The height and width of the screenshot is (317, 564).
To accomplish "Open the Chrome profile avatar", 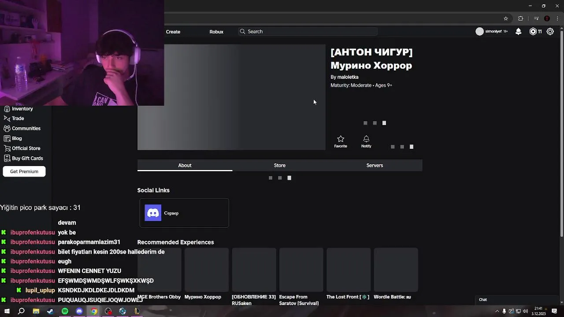I will (x=547, y=18).
